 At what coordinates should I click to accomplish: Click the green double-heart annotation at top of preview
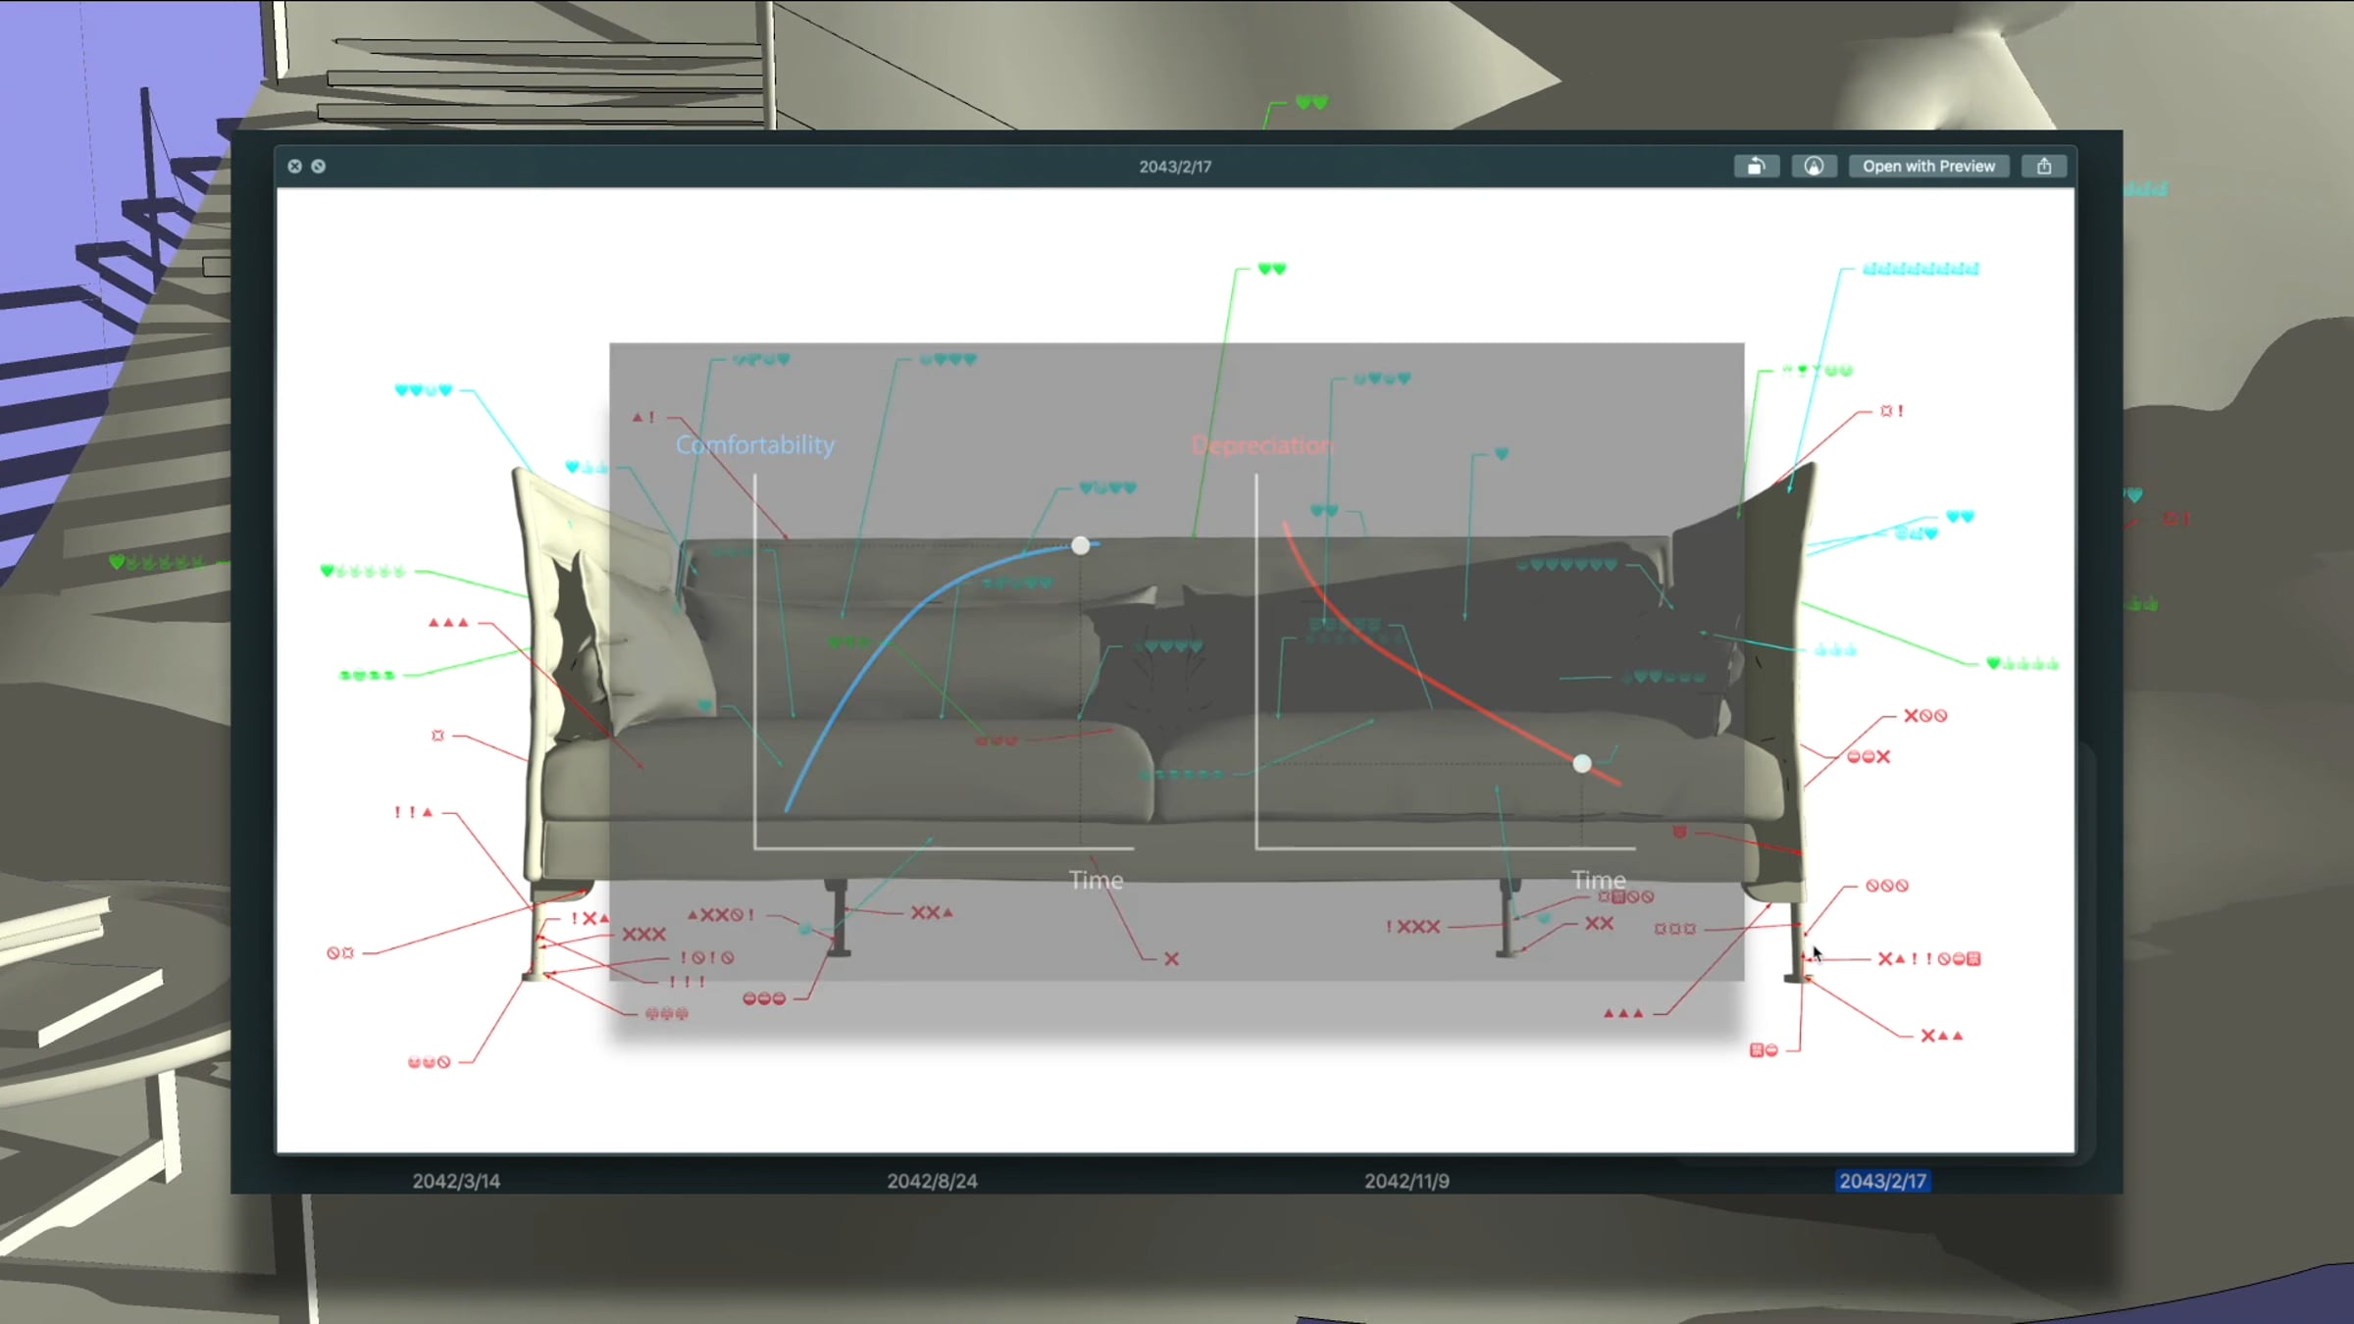(x=1272, y=269)
